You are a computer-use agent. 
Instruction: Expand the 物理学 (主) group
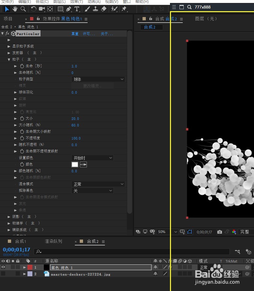coord(9,223)
